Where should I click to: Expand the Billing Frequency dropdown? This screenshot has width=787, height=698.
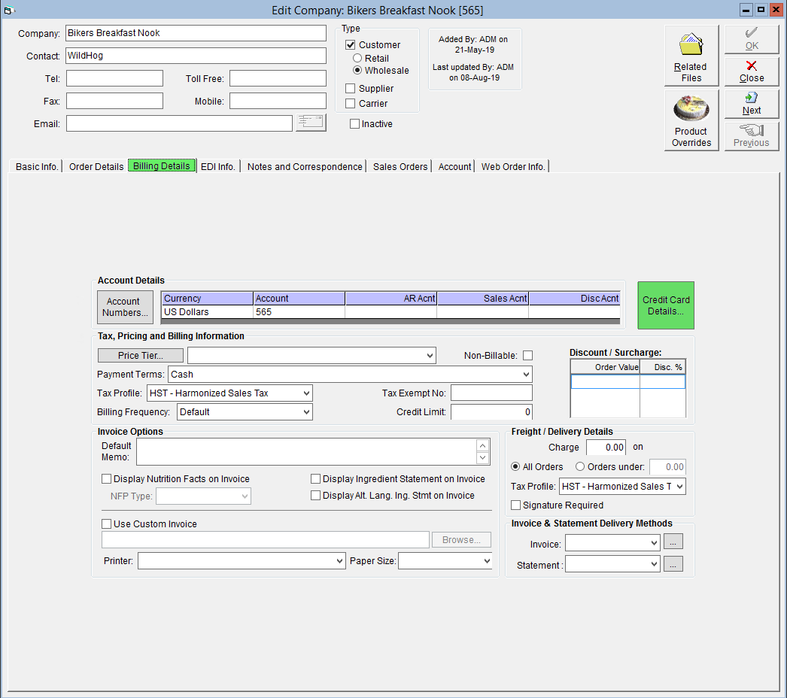coord(306,412)
